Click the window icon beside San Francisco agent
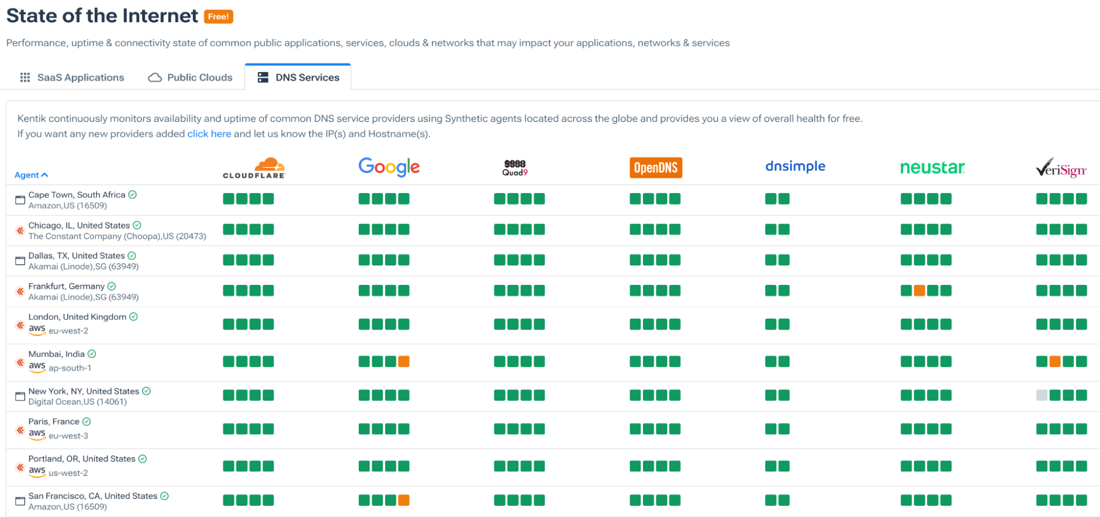Image resolution: width=1100 pixels, height=517 pixels. 20,501
